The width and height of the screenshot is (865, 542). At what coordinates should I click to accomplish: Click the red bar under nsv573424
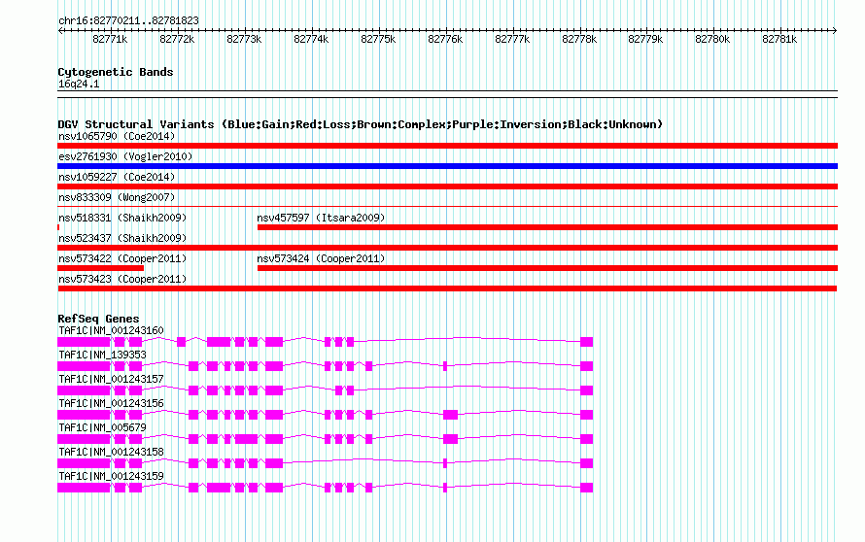547,268
